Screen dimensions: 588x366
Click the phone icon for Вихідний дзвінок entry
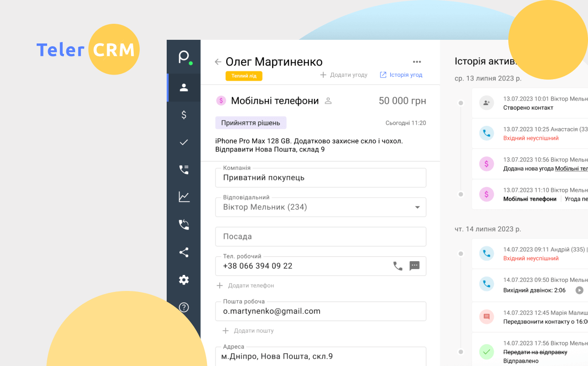tap(486, 284)
